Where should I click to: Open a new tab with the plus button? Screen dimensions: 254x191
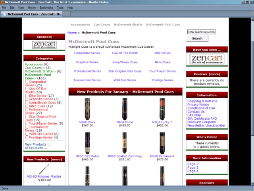[67, 14]
